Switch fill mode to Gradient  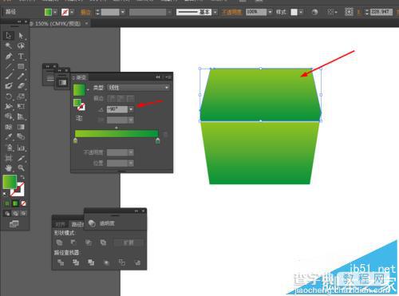pos(15,203)
